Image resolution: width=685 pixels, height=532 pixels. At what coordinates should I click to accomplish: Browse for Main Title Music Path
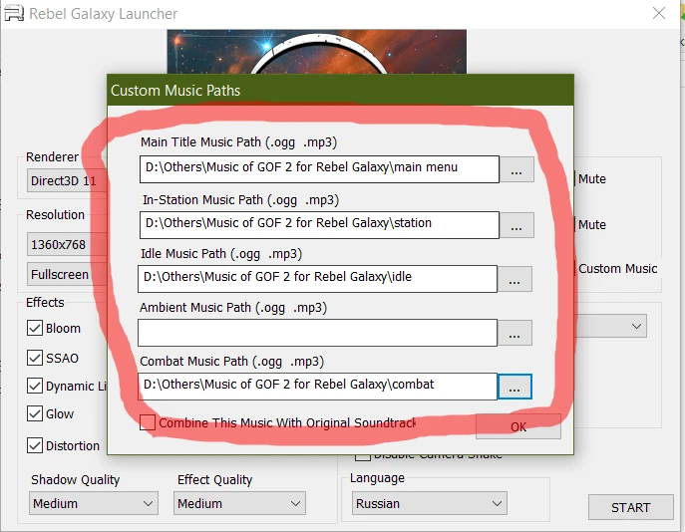(x=516, y=169)
